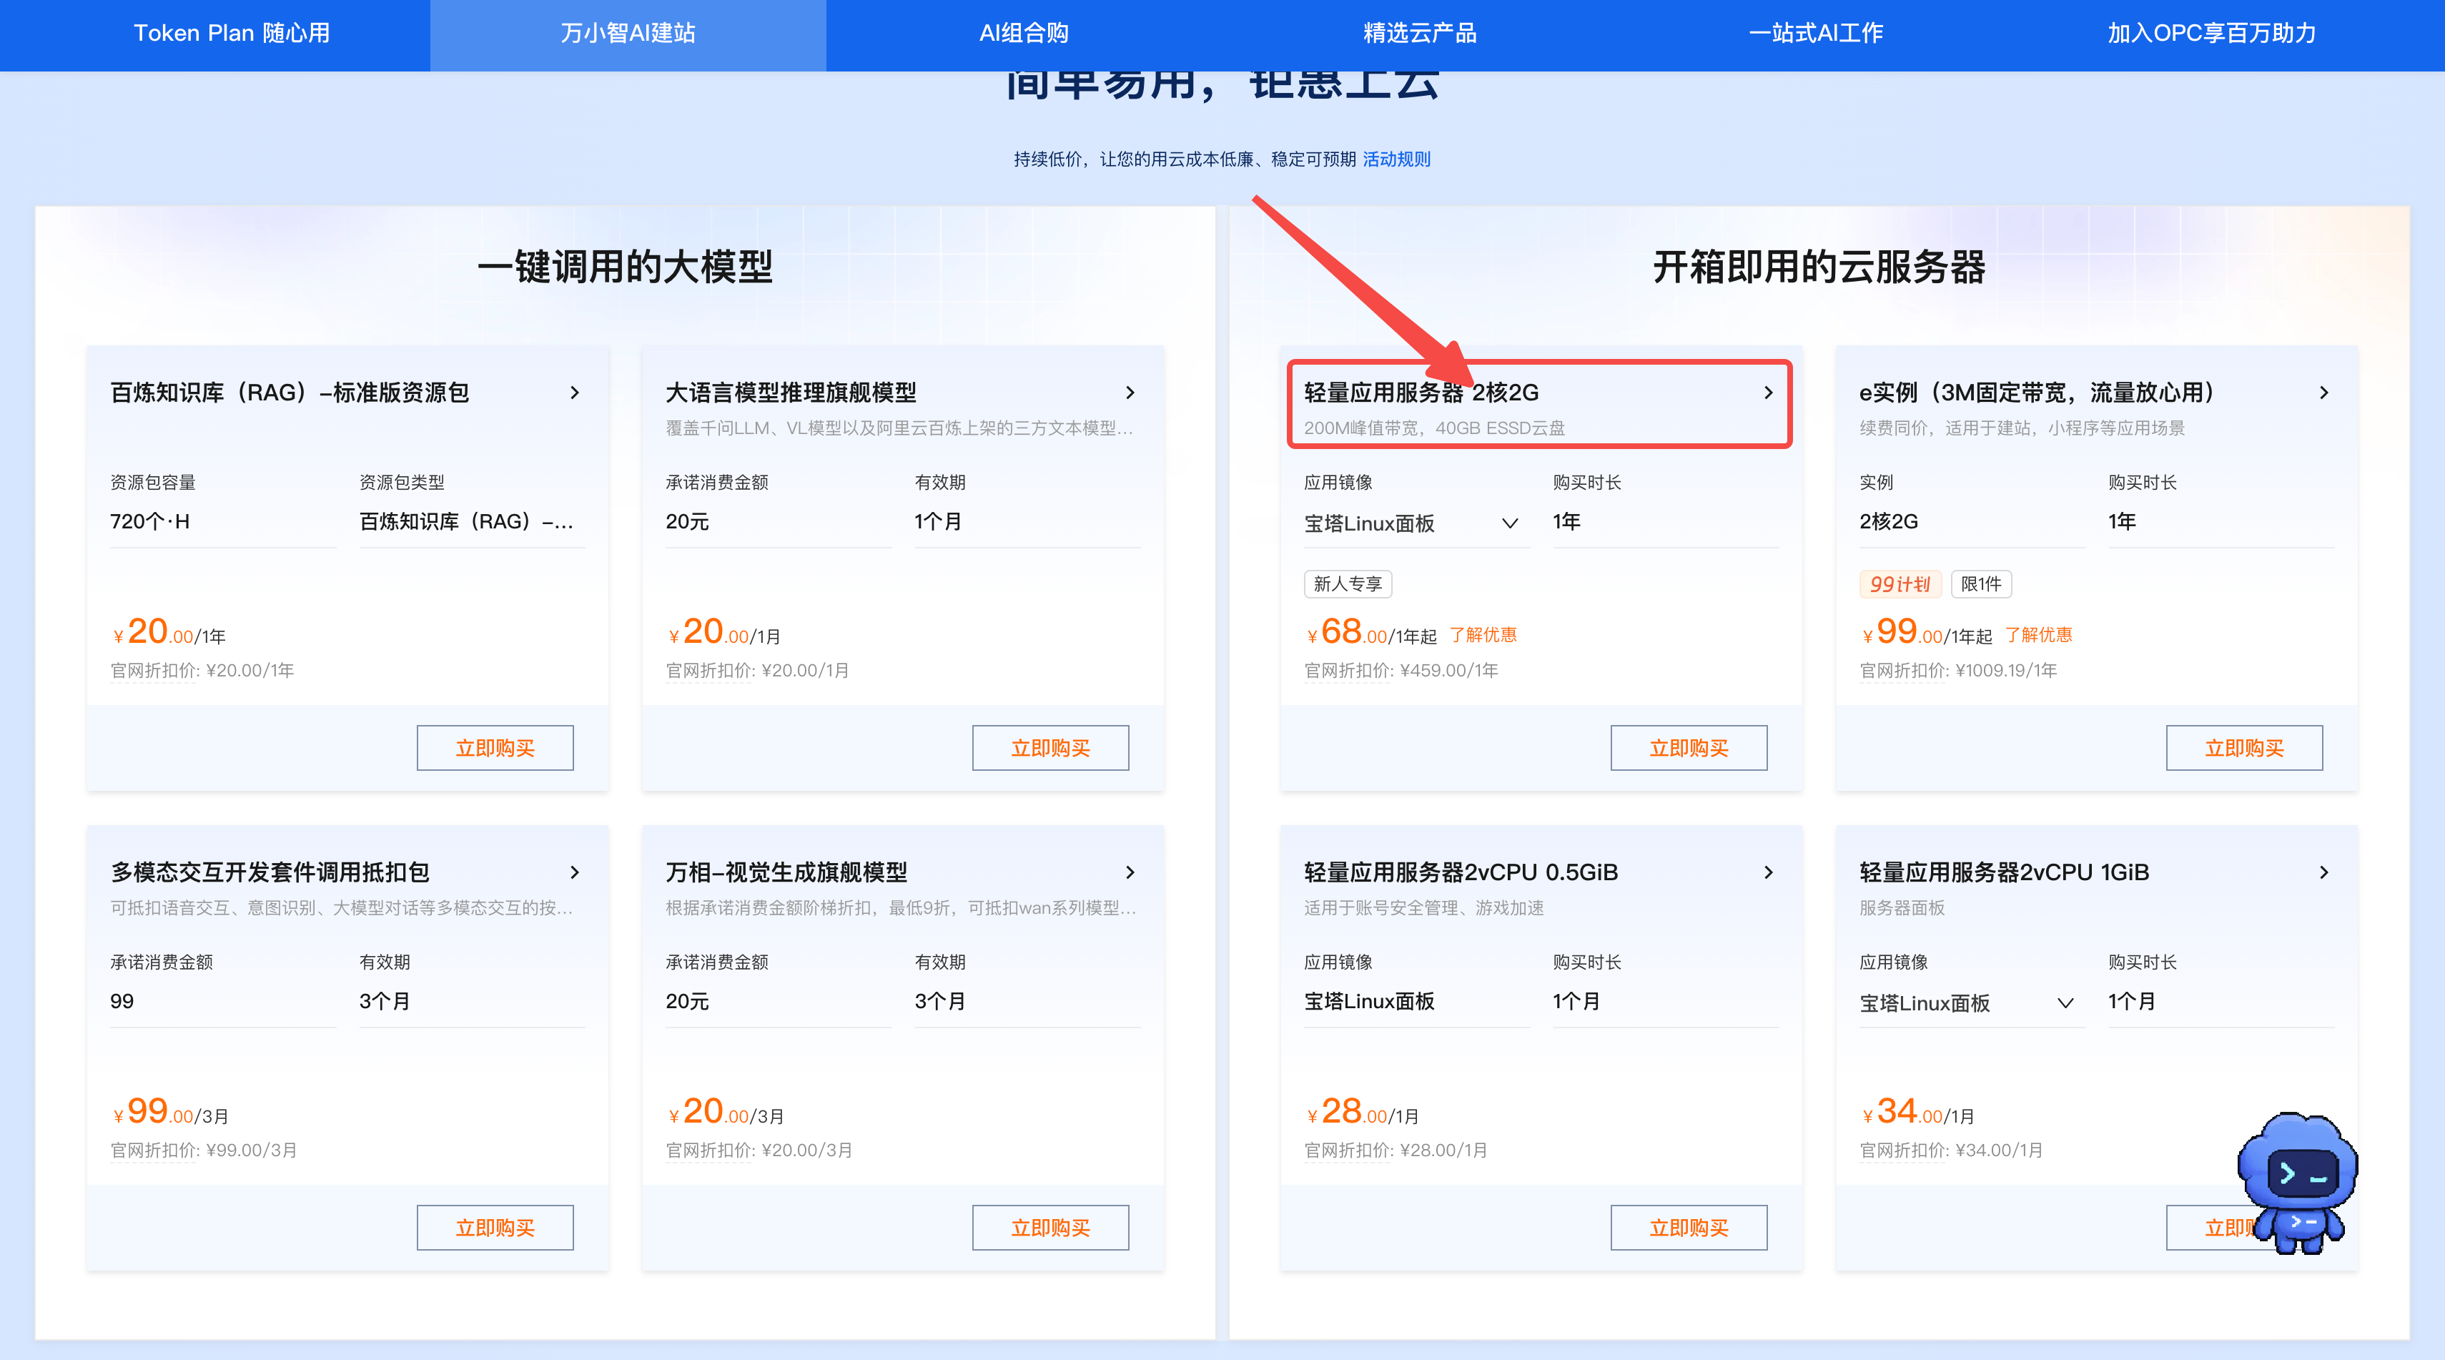Click 200M峰值带宽，40GB ESSD云盘 description
The width and height of the screenshot is (2445, 1360).
(x=1434, y=428)
